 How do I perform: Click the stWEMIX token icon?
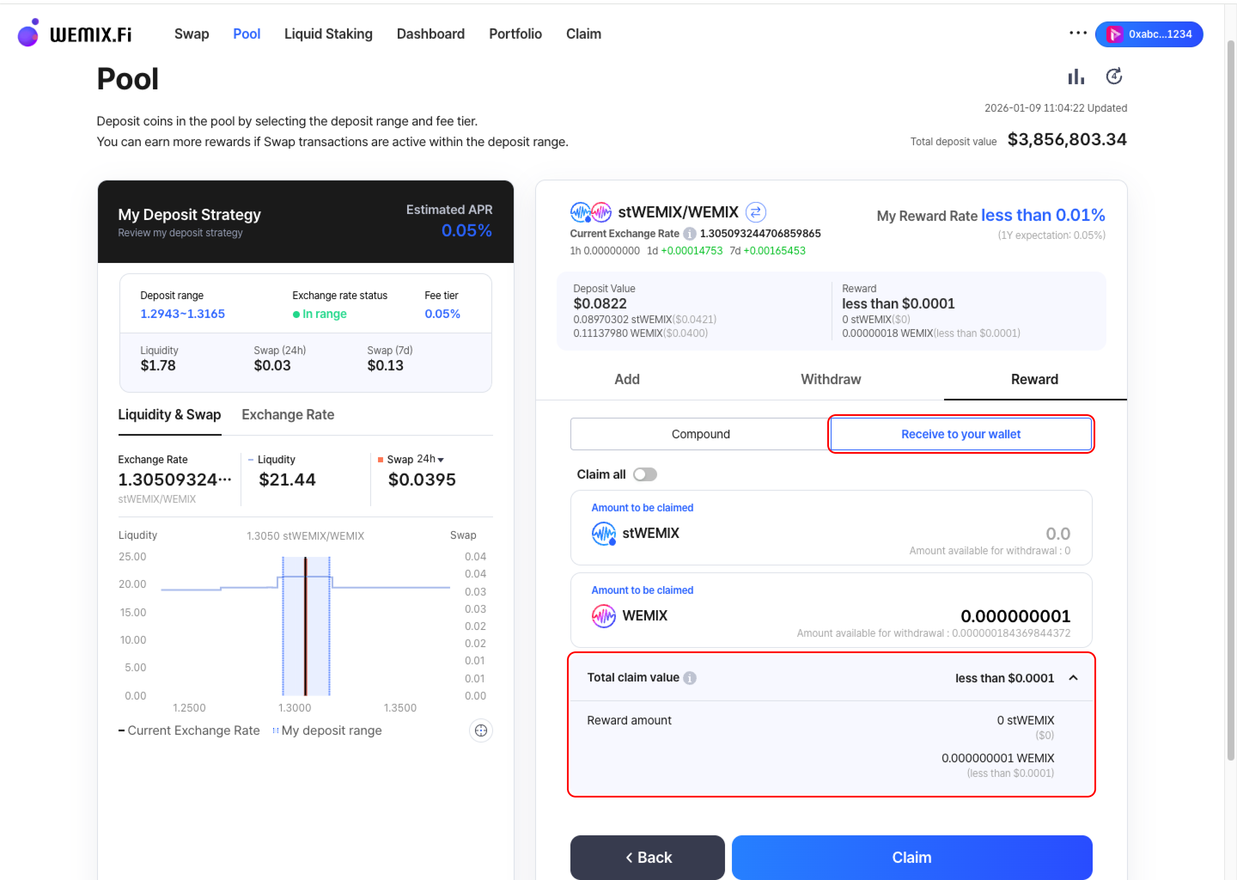(x=603, y=533)
